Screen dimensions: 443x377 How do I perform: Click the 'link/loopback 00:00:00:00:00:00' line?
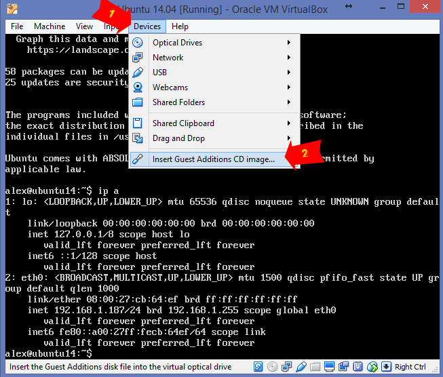click(171, 224)
